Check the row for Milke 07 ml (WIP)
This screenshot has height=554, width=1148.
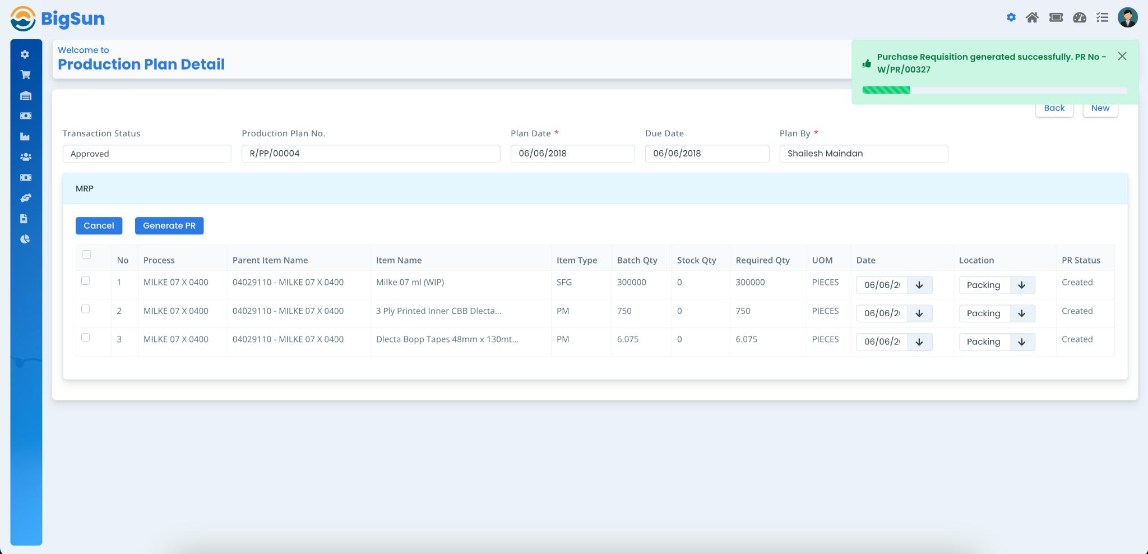point(85,280)
